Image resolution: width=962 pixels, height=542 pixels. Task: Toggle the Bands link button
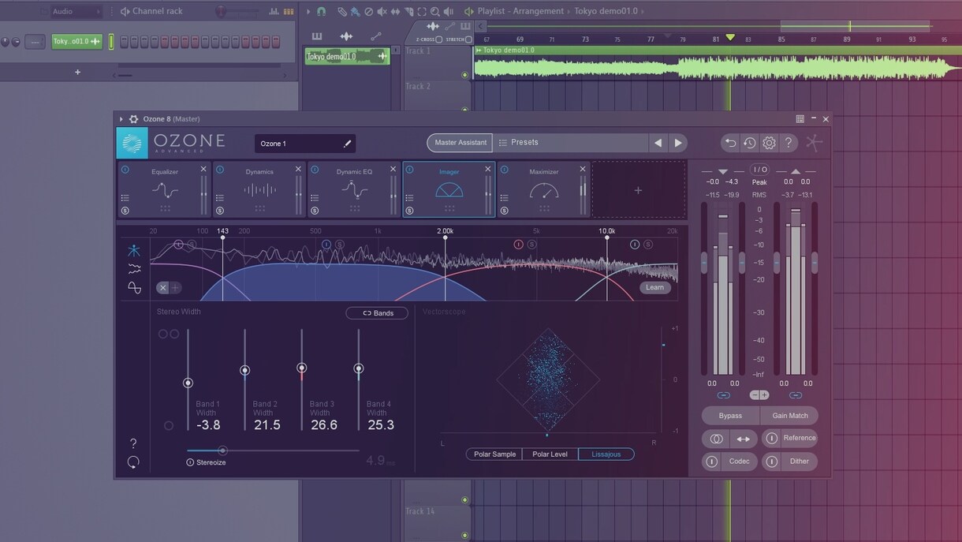(x=377, y=313)
